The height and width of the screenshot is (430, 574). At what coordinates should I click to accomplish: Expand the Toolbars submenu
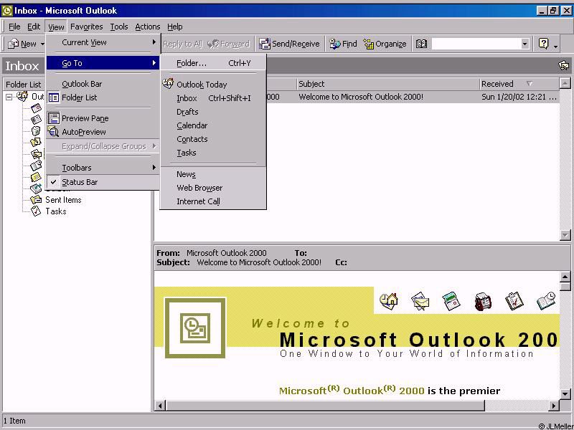coord(103,168)
